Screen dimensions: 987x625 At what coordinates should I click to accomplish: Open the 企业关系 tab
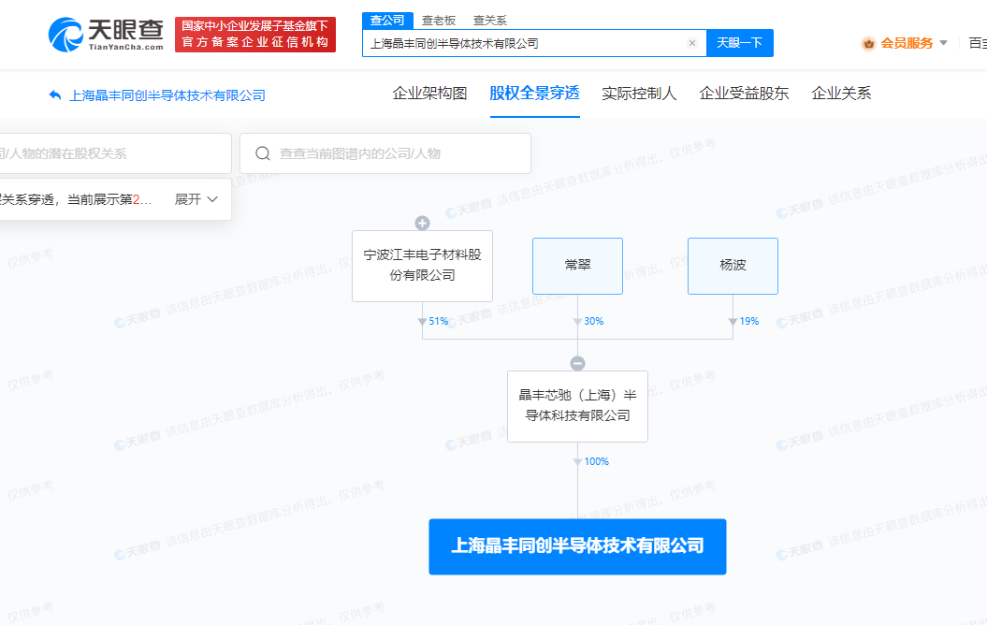pos(839,94)
